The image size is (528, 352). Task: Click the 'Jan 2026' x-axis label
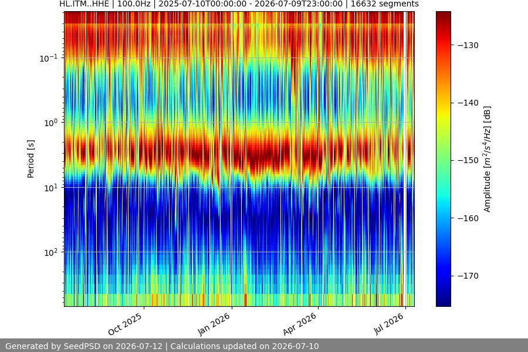pos(214,324)
